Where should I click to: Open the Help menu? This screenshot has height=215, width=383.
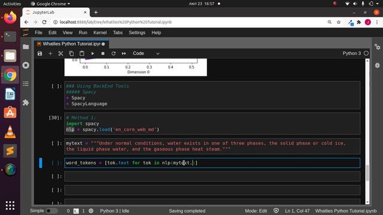156,33
